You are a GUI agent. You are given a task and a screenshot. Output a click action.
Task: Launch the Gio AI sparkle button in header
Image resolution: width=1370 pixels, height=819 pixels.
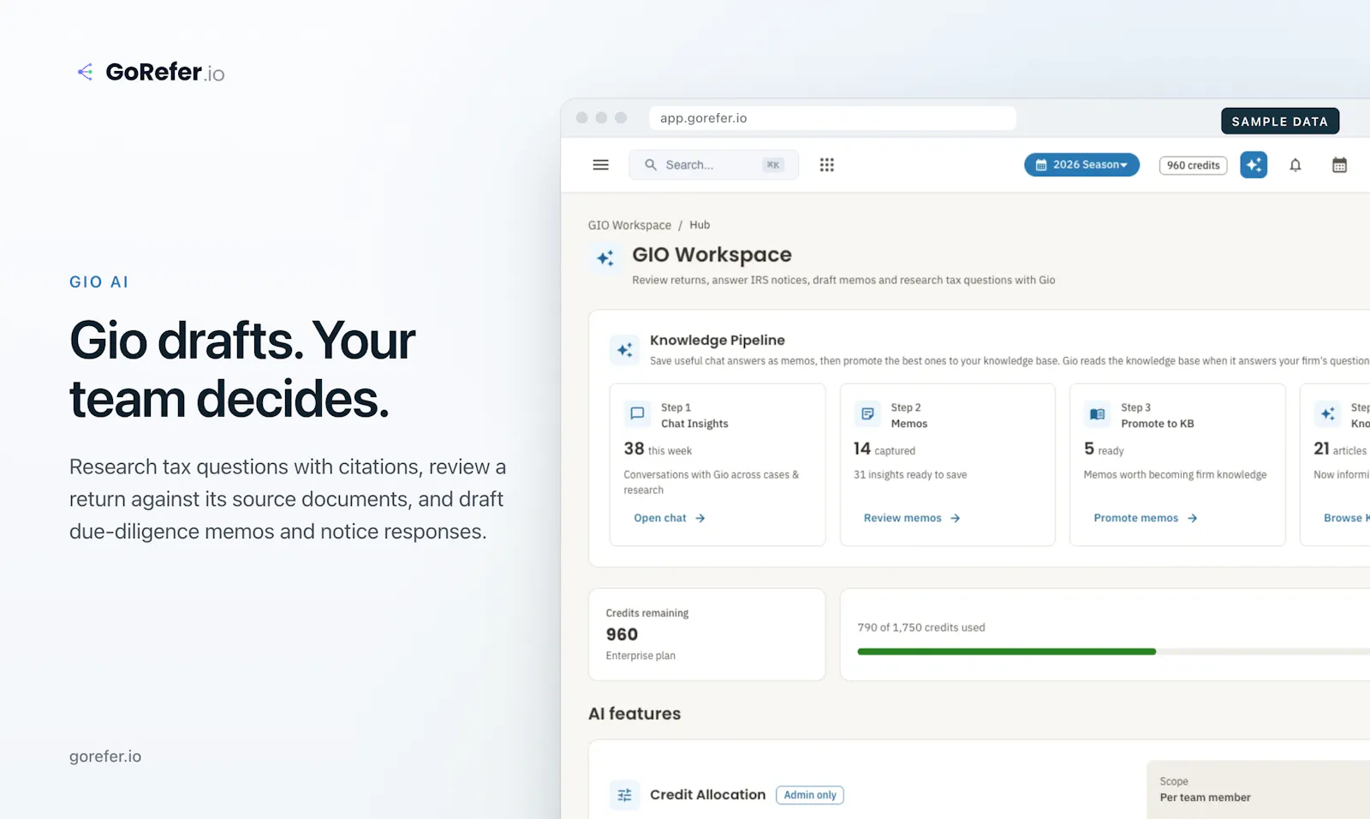[x=1254, y=164]
